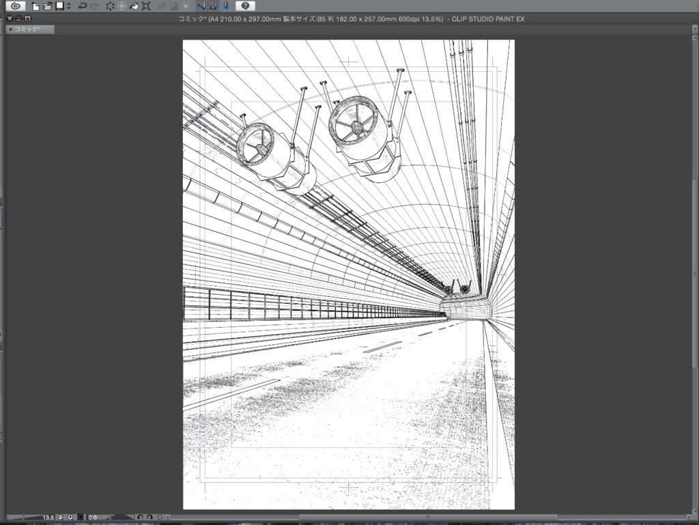
Task: Click the Deselect icon
Action: point(162,6)
